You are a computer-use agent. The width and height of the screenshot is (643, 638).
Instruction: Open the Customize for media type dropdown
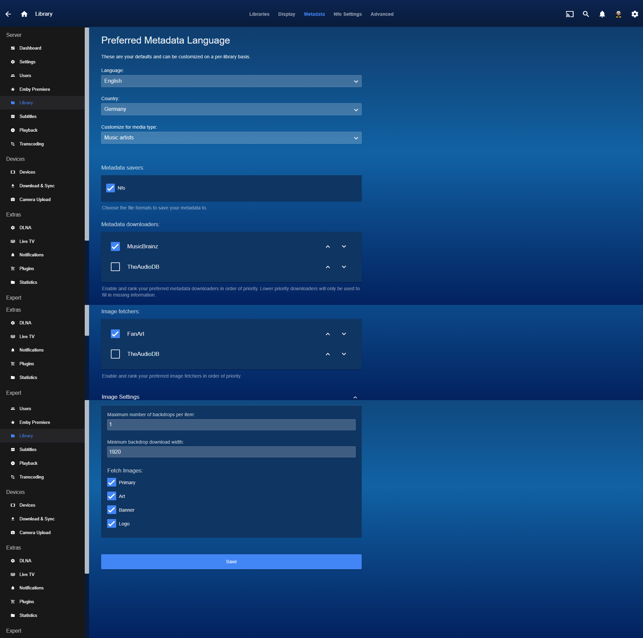click(231, 138)
